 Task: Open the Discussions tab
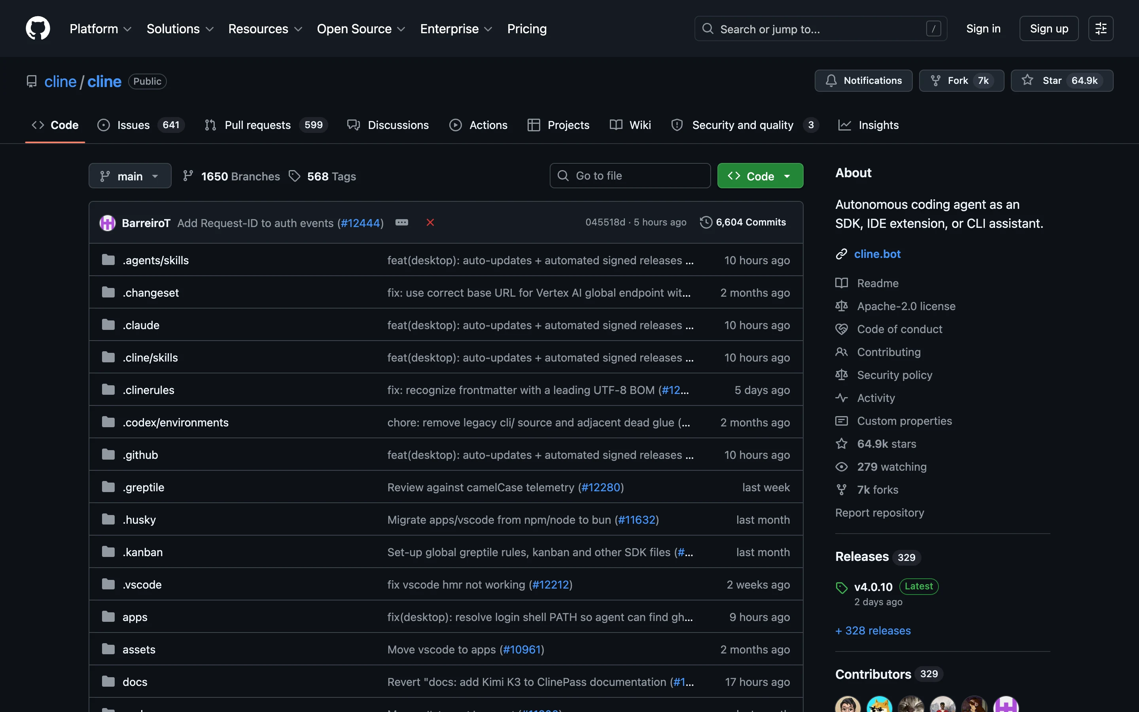[x=388, y=125]
